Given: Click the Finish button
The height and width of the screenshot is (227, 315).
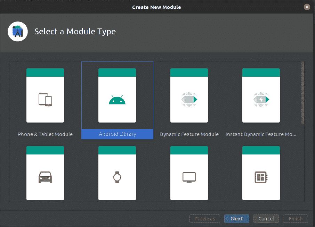Looking at the screenshot, I should (296, 219).
